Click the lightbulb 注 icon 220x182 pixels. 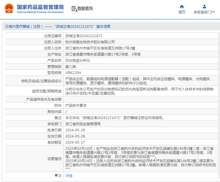click(x=56, y=175)
